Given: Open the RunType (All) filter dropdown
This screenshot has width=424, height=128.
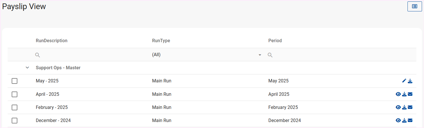Looking at the screenshot, I should coord(207,55).
